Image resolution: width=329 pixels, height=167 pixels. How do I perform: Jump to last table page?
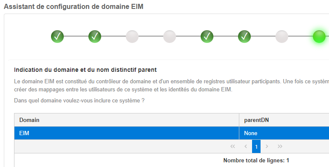(x=280, y=147)
